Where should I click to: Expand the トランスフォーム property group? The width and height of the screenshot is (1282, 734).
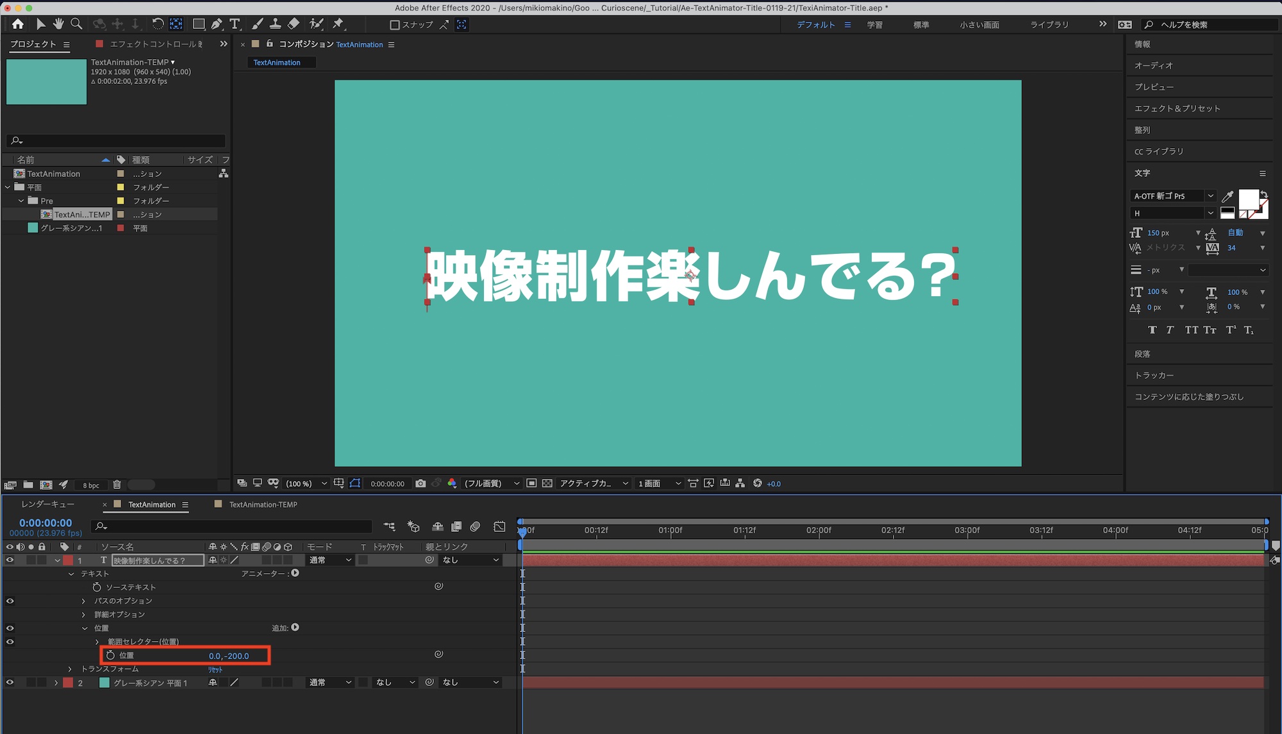(71, 669)
